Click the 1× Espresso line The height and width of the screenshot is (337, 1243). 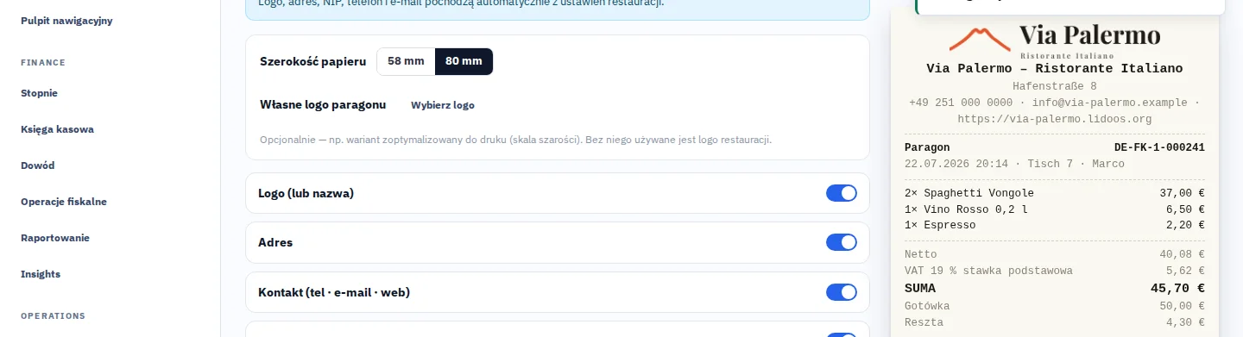tap(1055, 225)
